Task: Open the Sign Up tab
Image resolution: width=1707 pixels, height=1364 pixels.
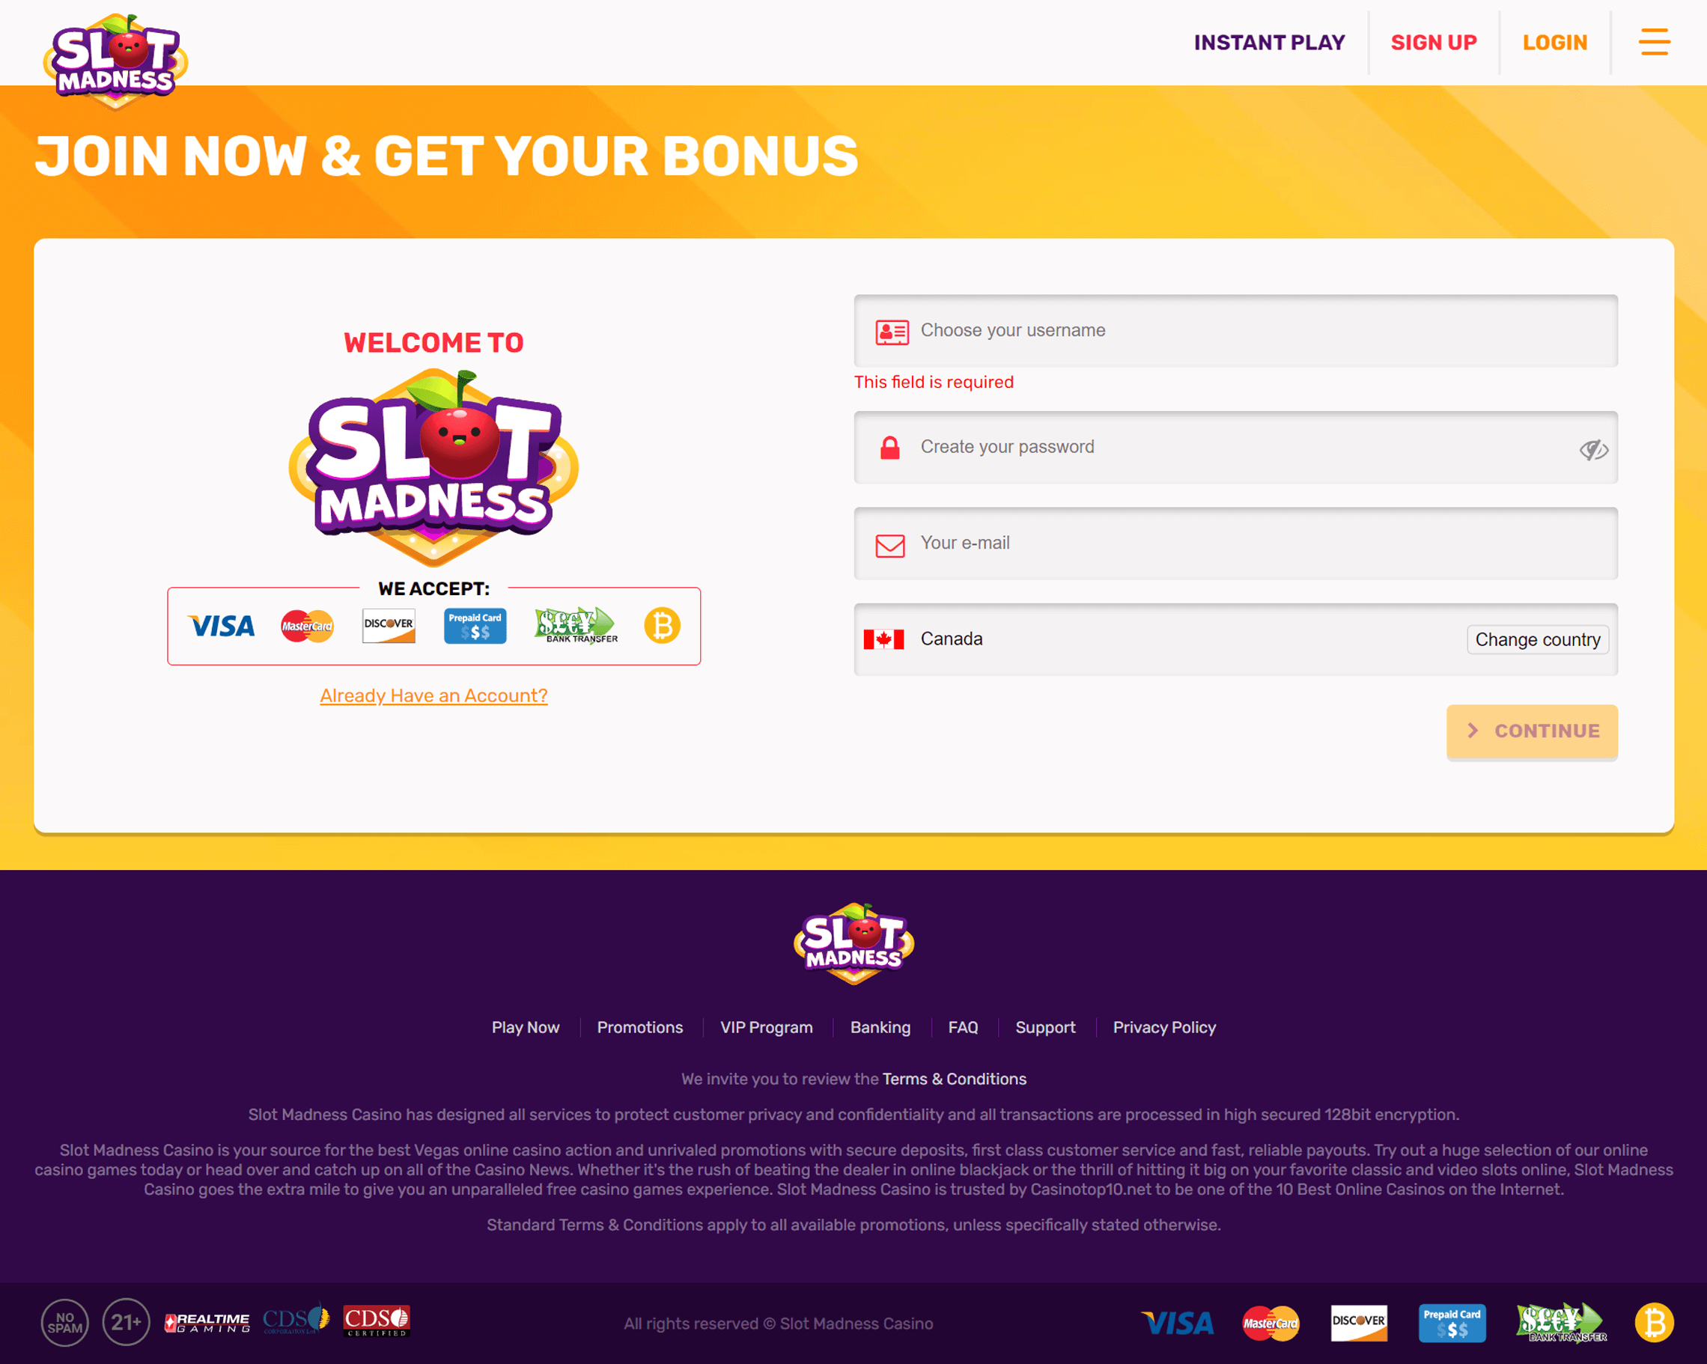Action: click(x=1434, y=43)
